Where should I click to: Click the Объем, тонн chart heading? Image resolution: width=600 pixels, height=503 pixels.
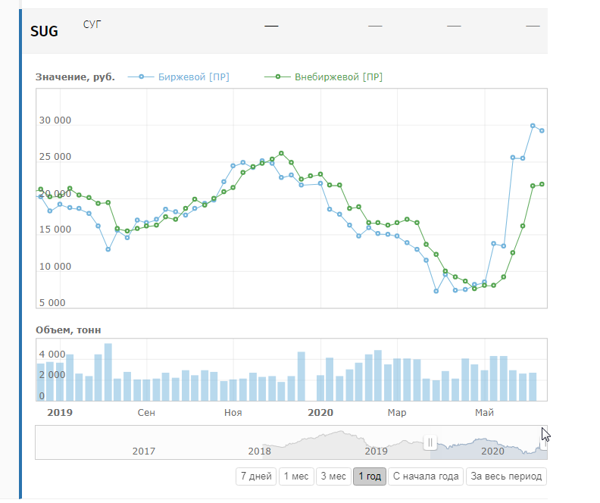point(68,330)
